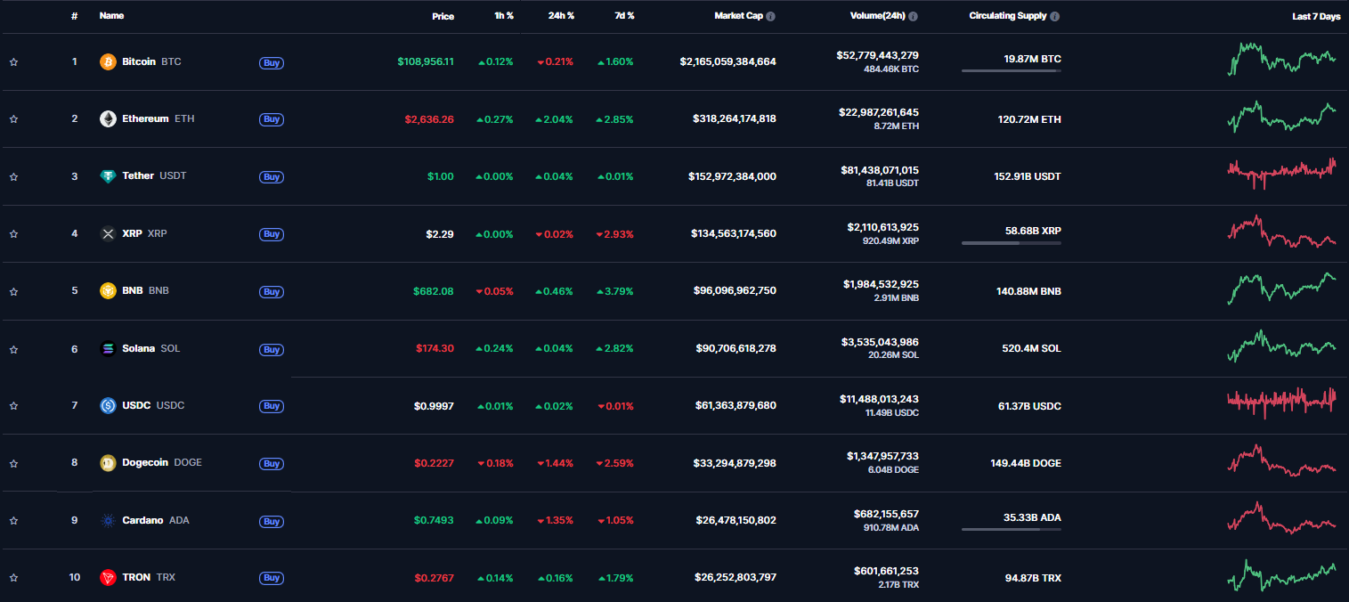Image resolution: width=1349 pixels, height=602 pixels.
Task: Click the Bitcoin logo icon
Action: (108, 62)
